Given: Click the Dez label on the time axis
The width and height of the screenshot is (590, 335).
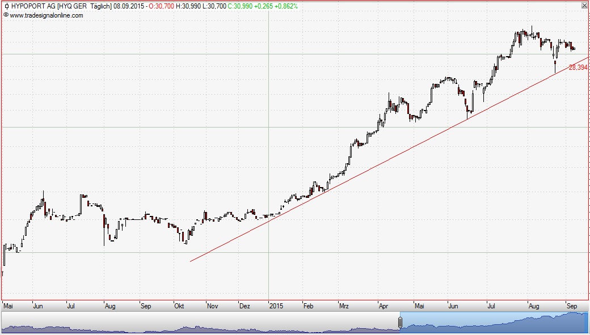Looking at the screenshot, I should 245,306.
